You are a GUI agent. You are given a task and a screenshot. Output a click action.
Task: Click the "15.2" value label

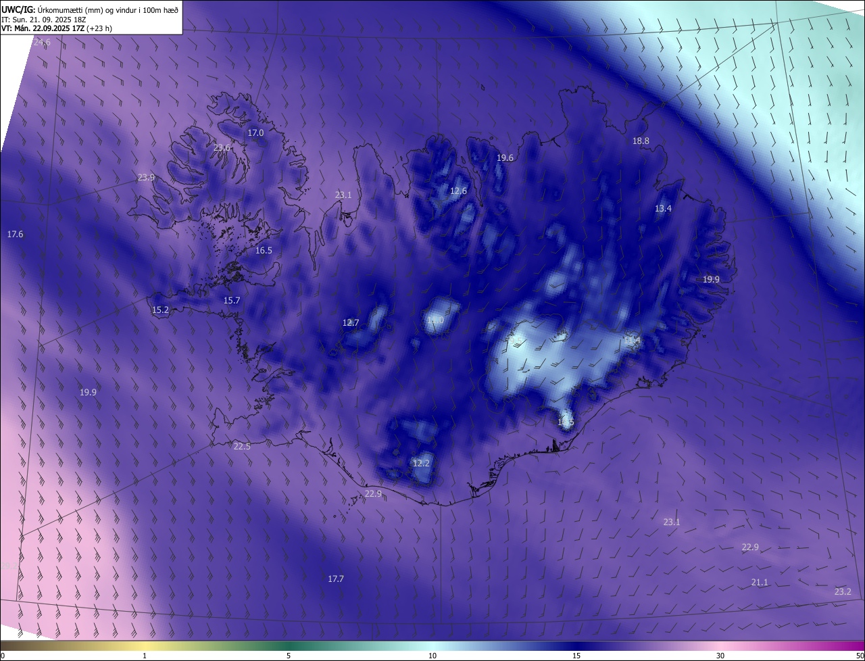[x=160, y=310]
